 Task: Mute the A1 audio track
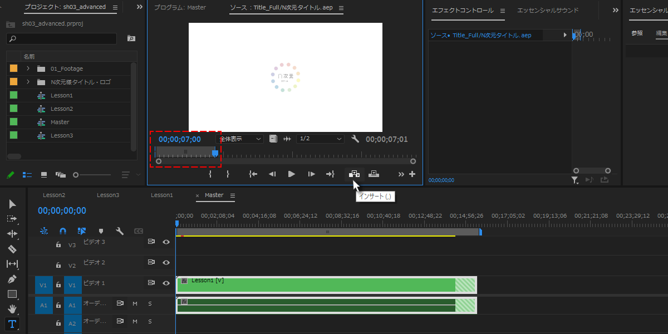coord(135,304)
